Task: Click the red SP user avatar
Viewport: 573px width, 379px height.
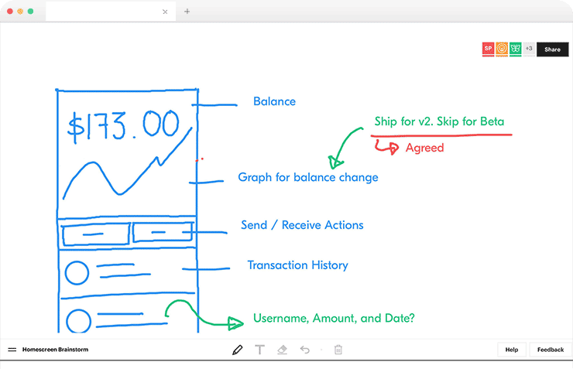Action: point(488,49)
